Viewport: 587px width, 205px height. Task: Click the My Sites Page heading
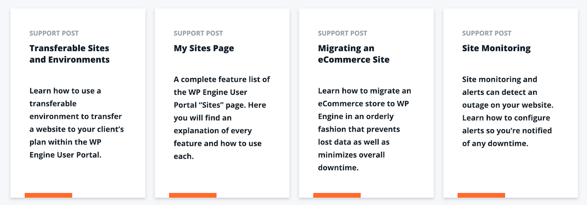(x=204, y=48)
